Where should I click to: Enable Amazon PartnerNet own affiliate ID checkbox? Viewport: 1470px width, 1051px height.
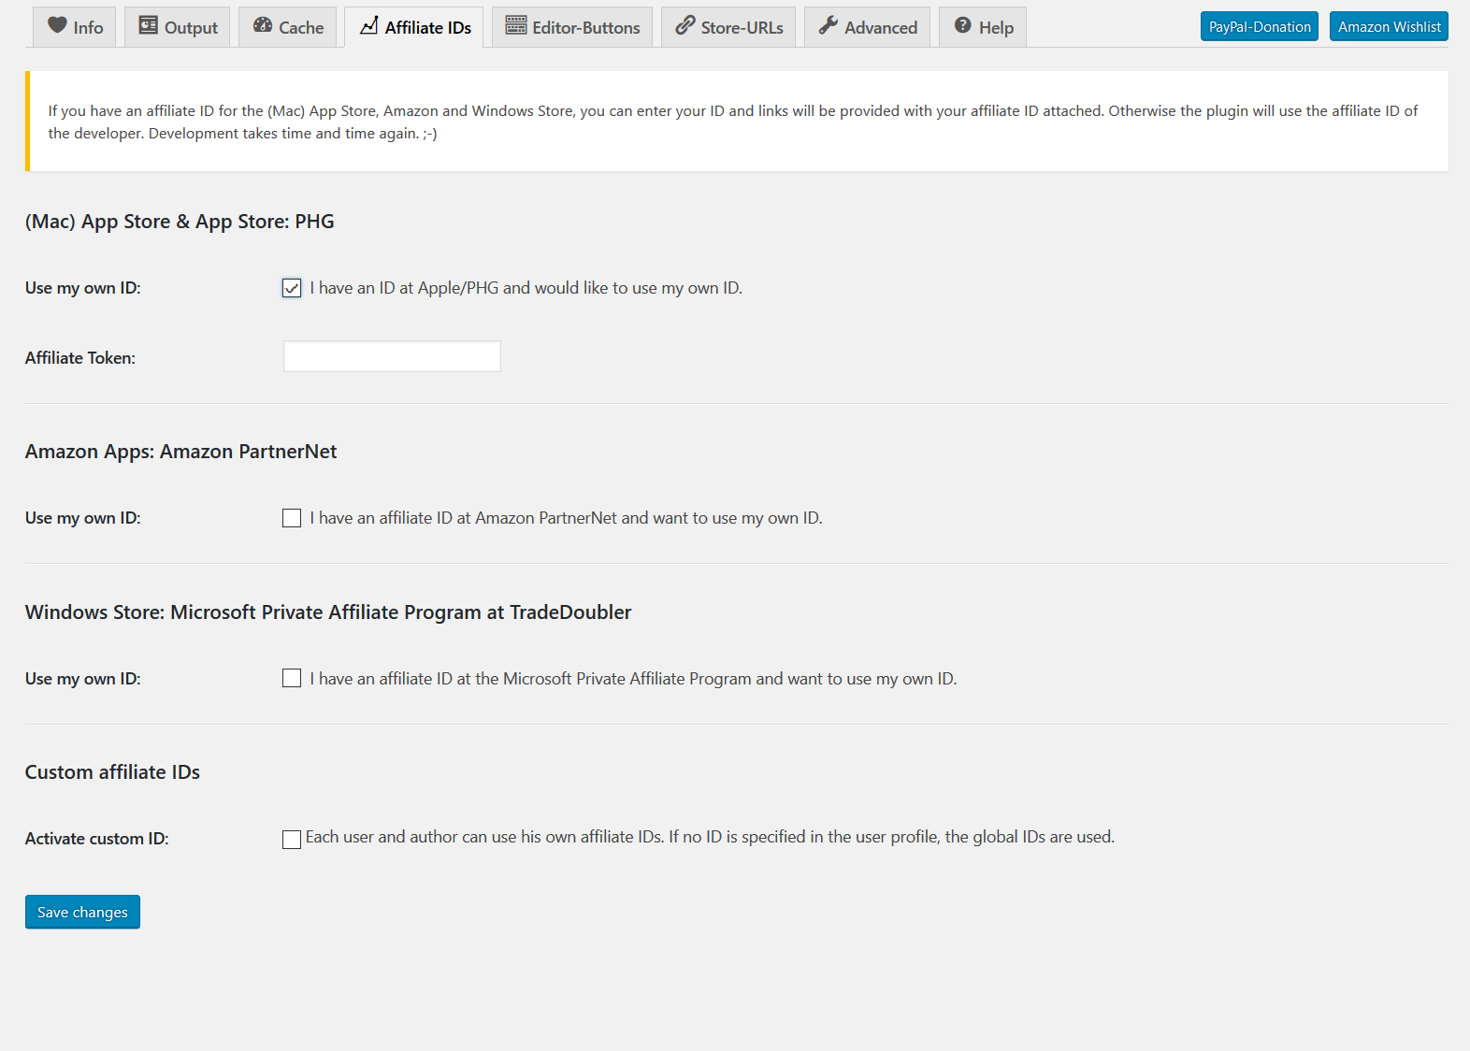(x=292, y=518)
